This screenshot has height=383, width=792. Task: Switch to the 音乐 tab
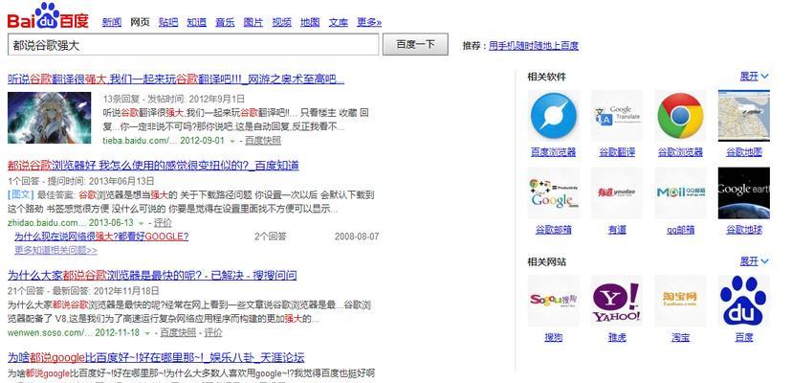coord(225,22)
